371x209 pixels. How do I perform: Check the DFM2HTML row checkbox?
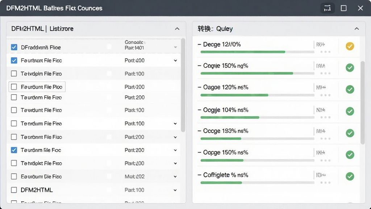14,190
